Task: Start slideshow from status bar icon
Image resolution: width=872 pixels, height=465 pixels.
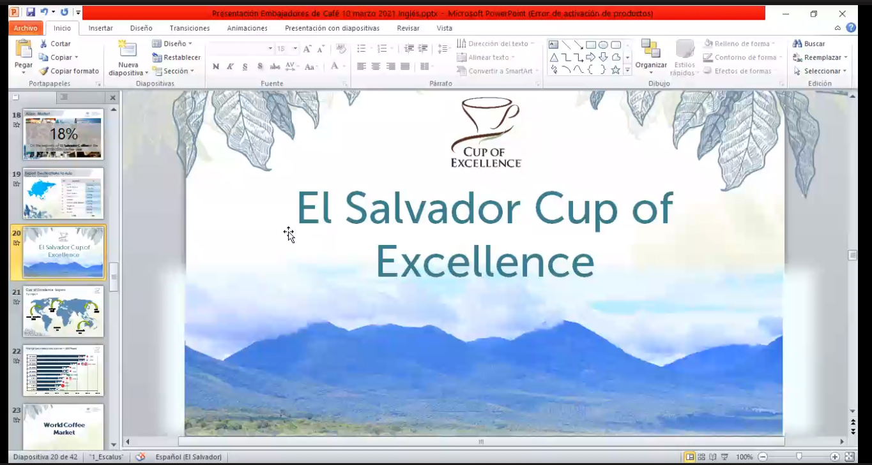Action: click(725, 457)
